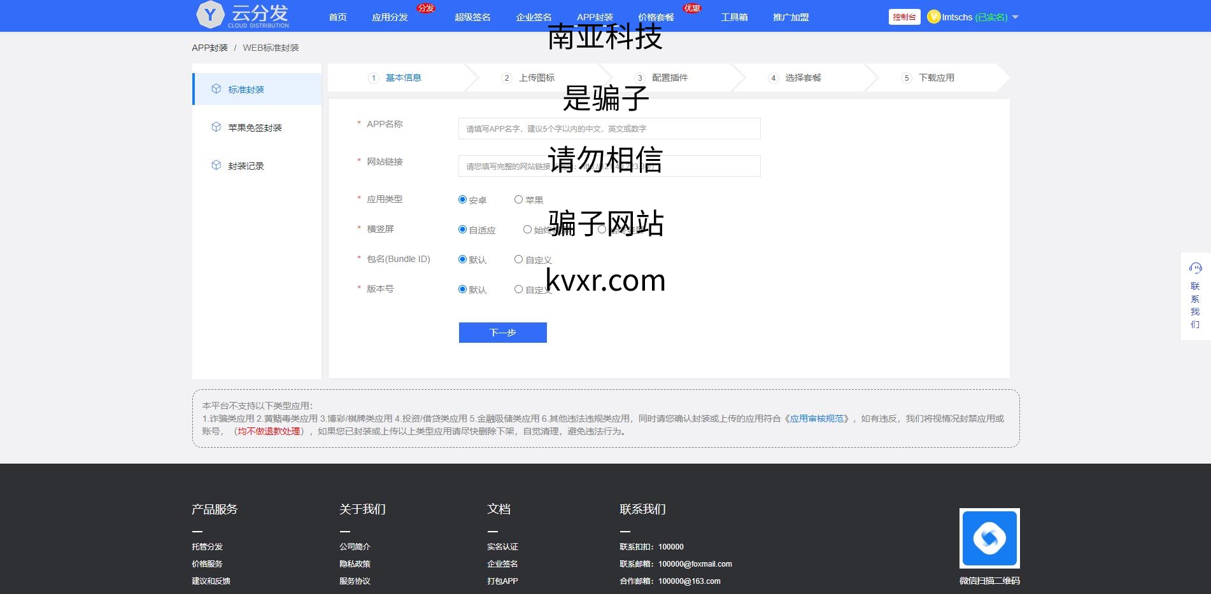Click the 下一步 button
1211x594 pixels.
point(502,333)
